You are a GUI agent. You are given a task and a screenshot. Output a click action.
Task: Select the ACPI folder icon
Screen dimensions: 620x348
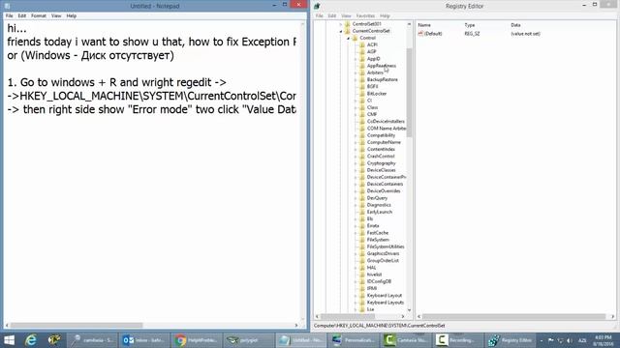click(361, 44)
